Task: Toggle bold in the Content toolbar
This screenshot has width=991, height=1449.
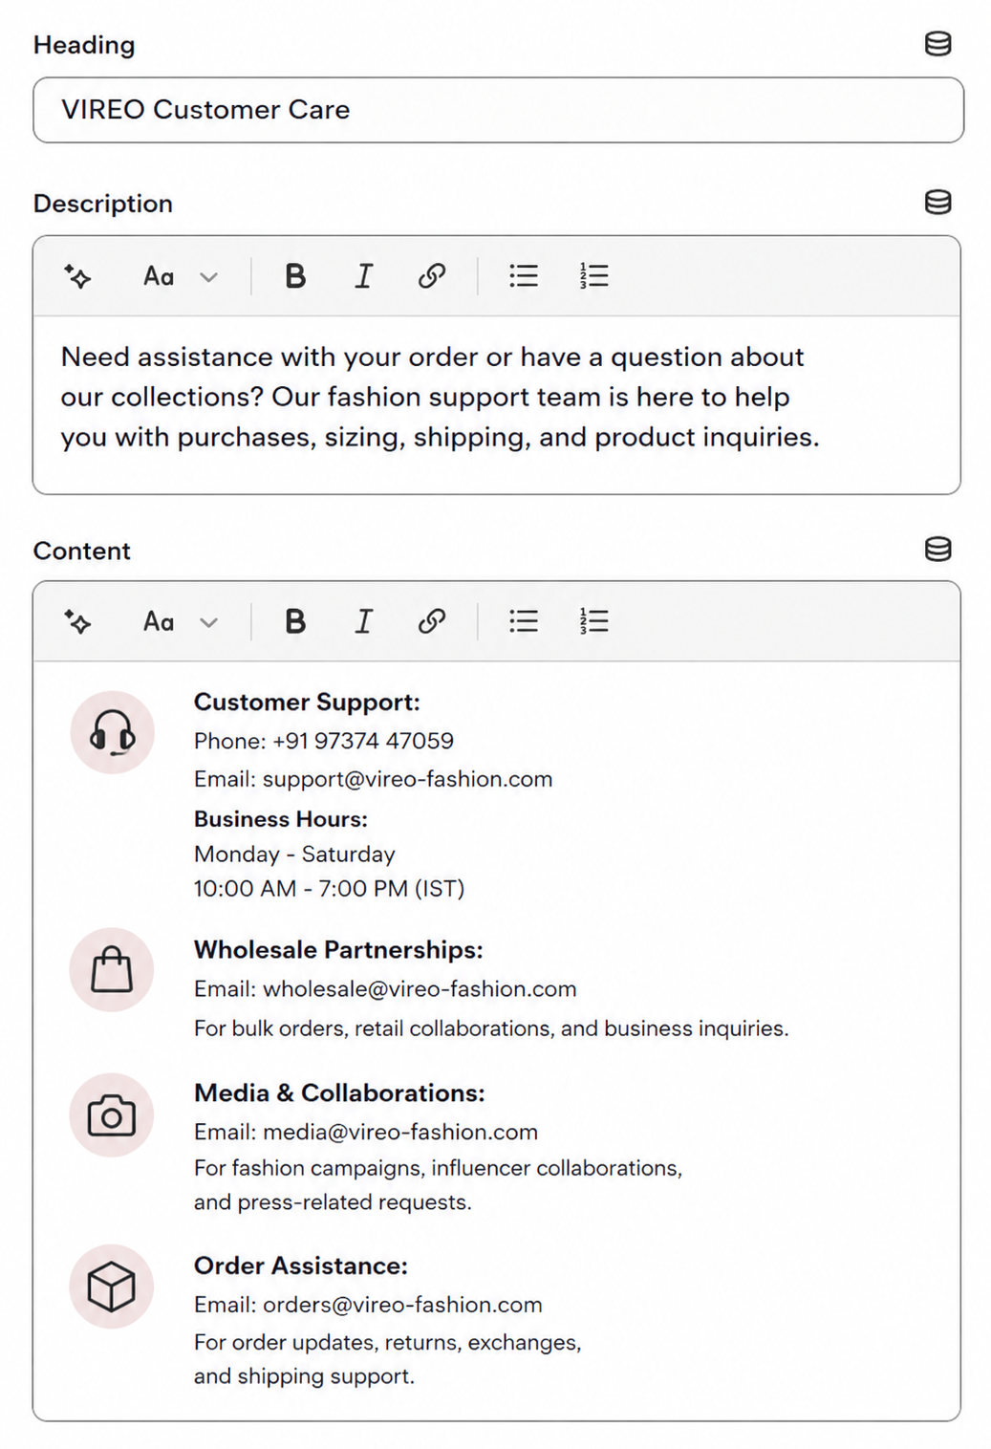Action: [295, 621]
